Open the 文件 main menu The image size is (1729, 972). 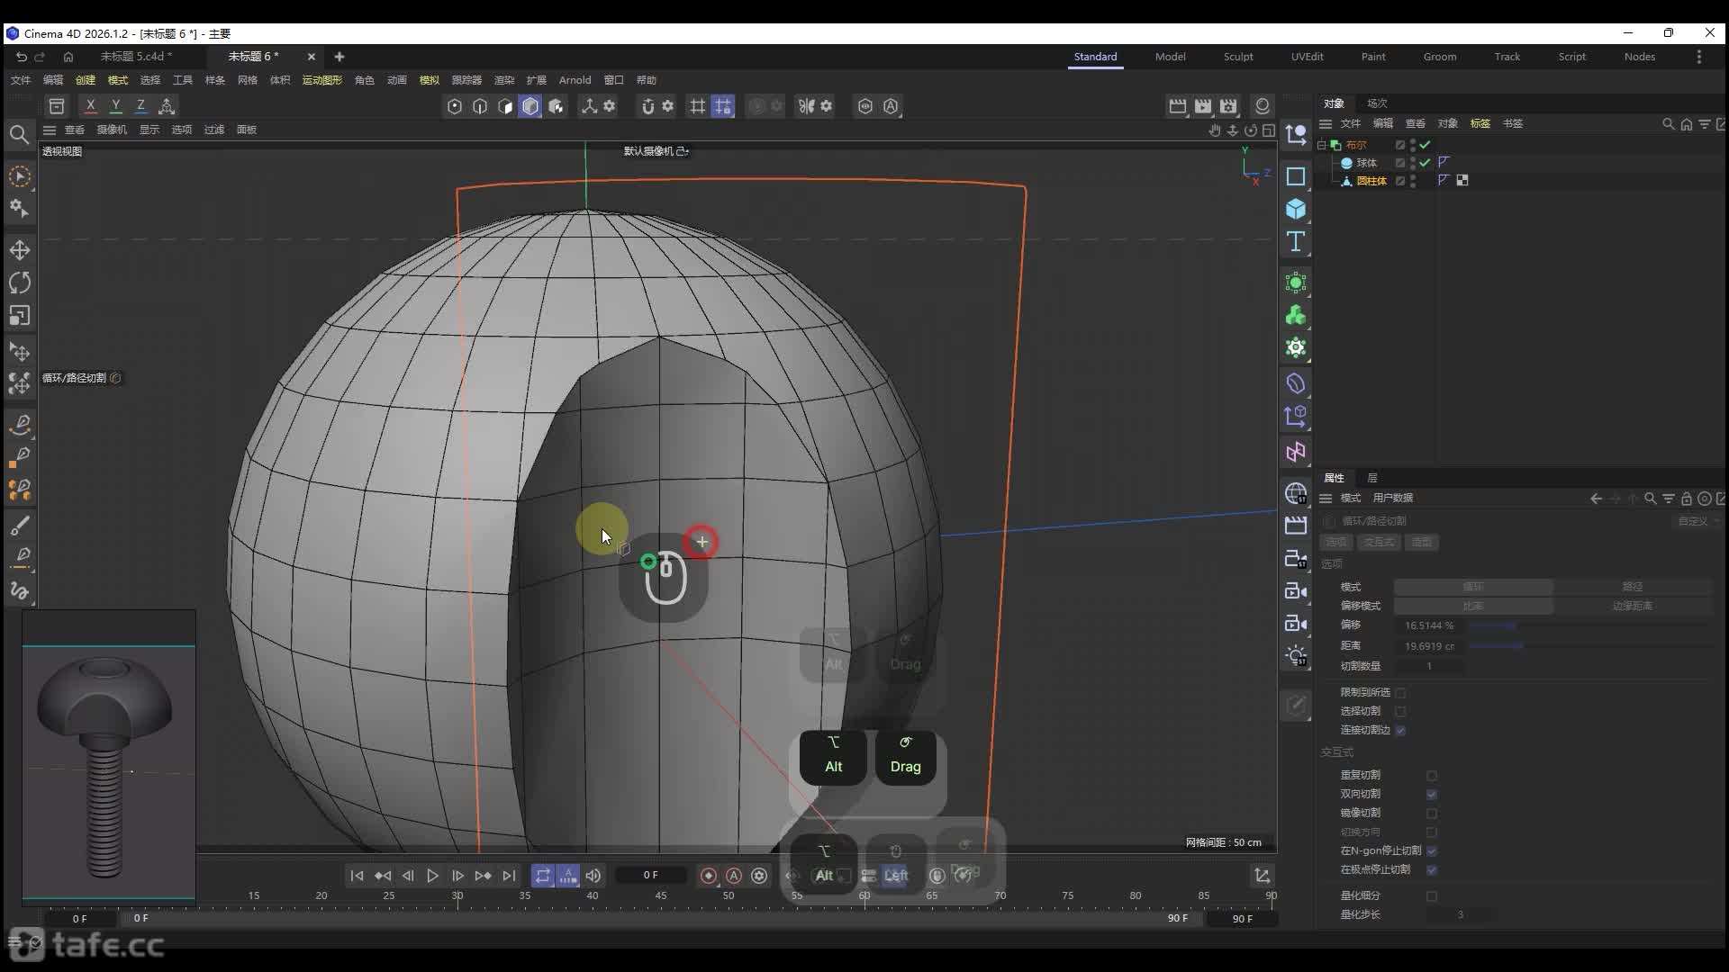point(21,80)
